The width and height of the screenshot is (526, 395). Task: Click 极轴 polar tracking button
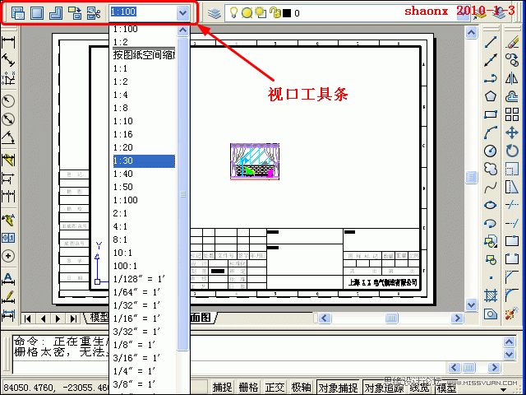(302, 388)
